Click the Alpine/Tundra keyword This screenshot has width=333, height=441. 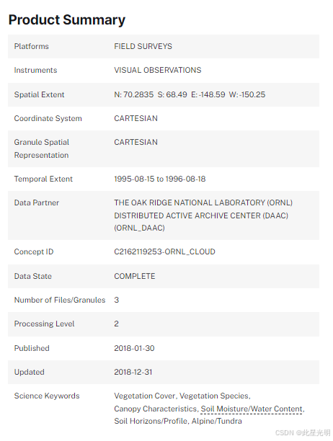(216, 421)
